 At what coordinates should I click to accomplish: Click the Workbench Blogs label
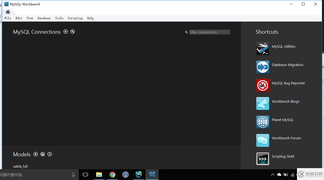[x=286, y=101]
